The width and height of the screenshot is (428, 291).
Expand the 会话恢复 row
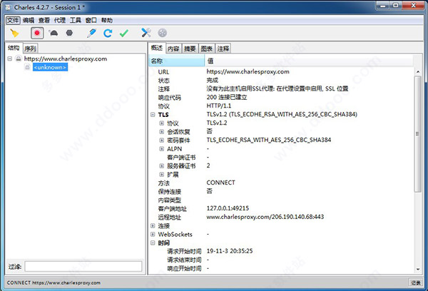point(162,131)
